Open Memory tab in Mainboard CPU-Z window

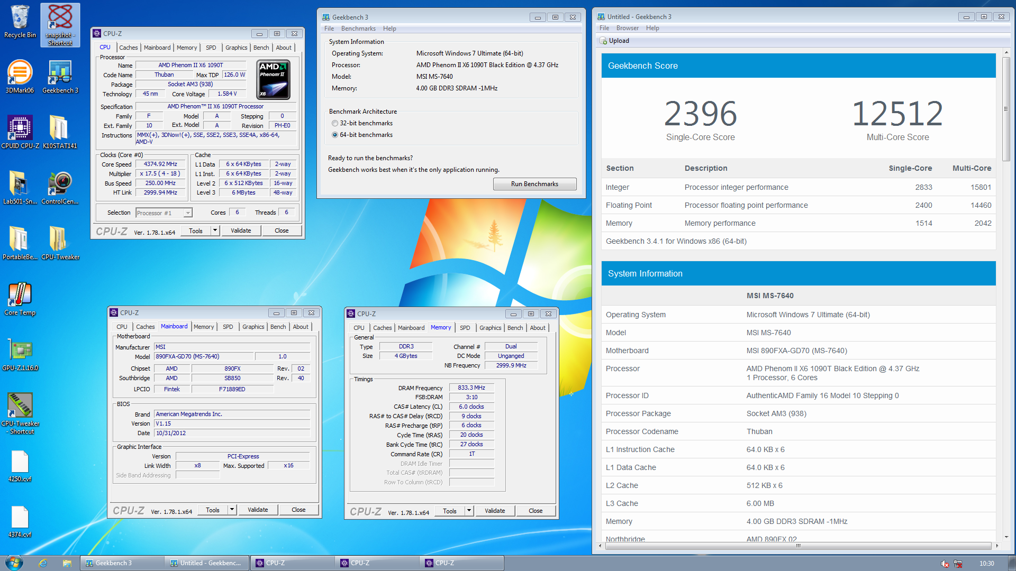click(x=204, y=327)
